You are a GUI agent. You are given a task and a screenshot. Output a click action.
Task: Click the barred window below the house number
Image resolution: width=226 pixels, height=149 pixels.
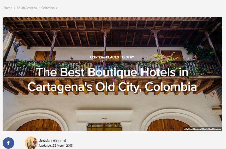pos(104,127)
